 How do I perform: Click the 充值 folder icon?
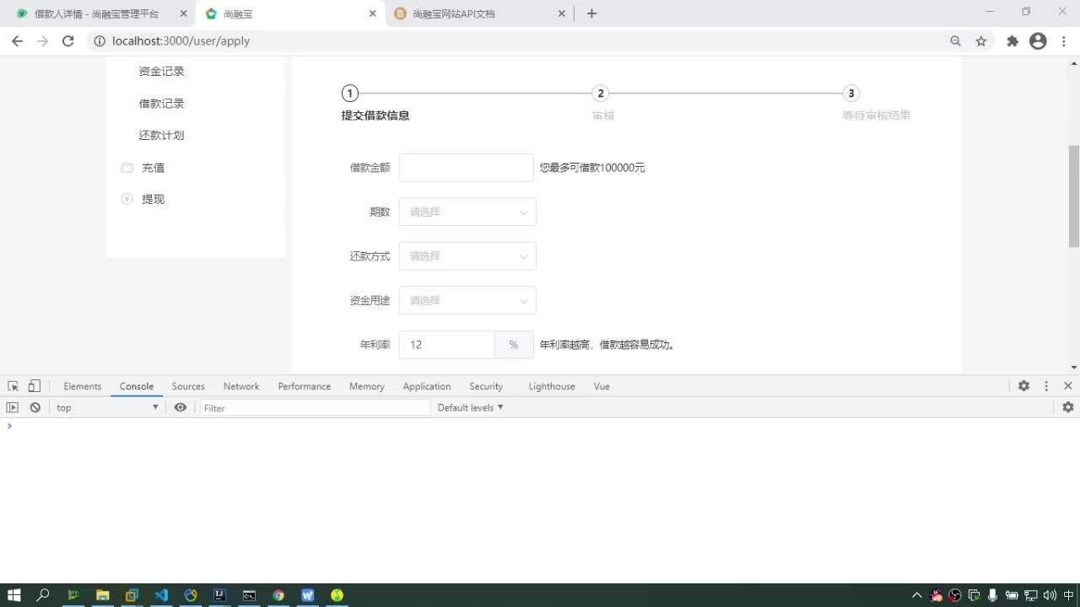pos(127,168)
